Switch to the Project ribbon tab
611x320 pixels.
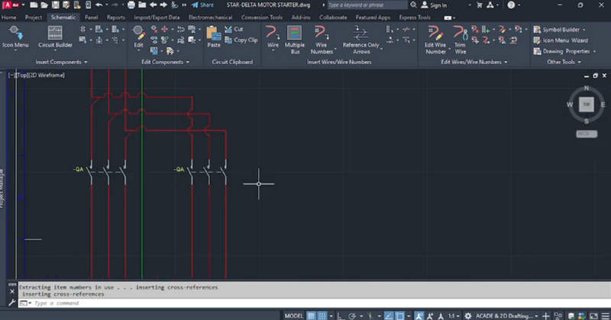[34, 18]
